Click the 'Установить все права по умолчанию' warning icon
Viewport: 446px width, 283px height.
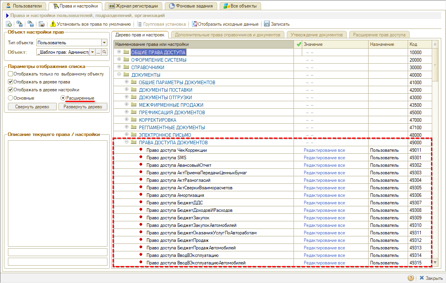point(53,24)
